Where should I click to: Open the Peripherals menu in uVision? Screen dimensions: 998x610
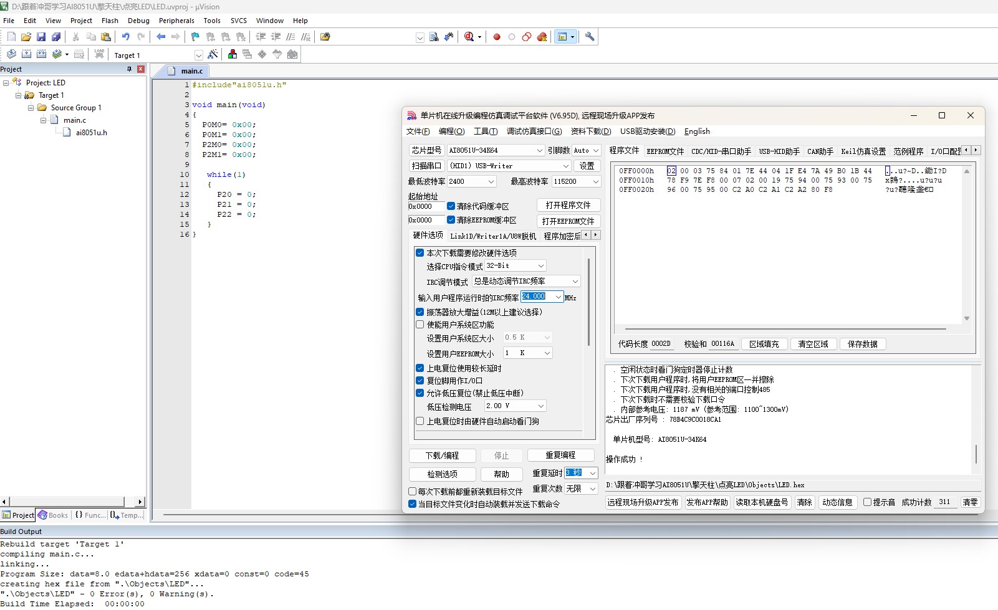176,21
